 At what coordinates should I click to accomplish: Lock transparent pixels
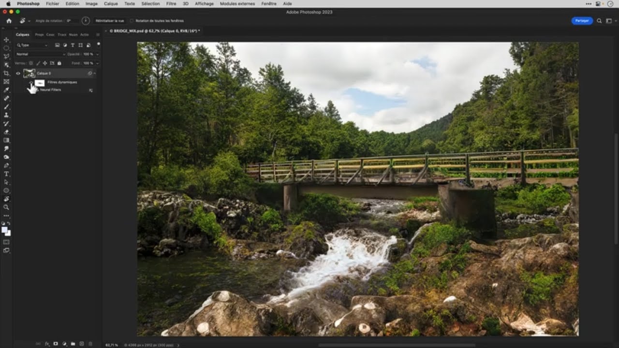point(31,63)
